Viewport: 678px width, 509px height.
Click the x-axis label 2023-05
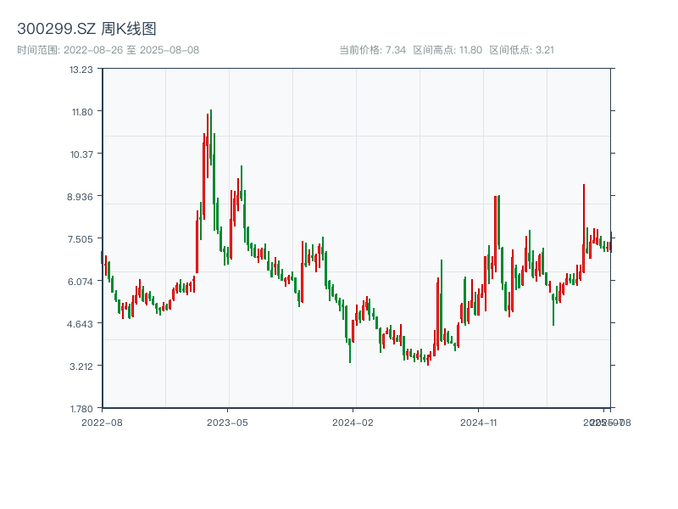(x=227, y=422)
